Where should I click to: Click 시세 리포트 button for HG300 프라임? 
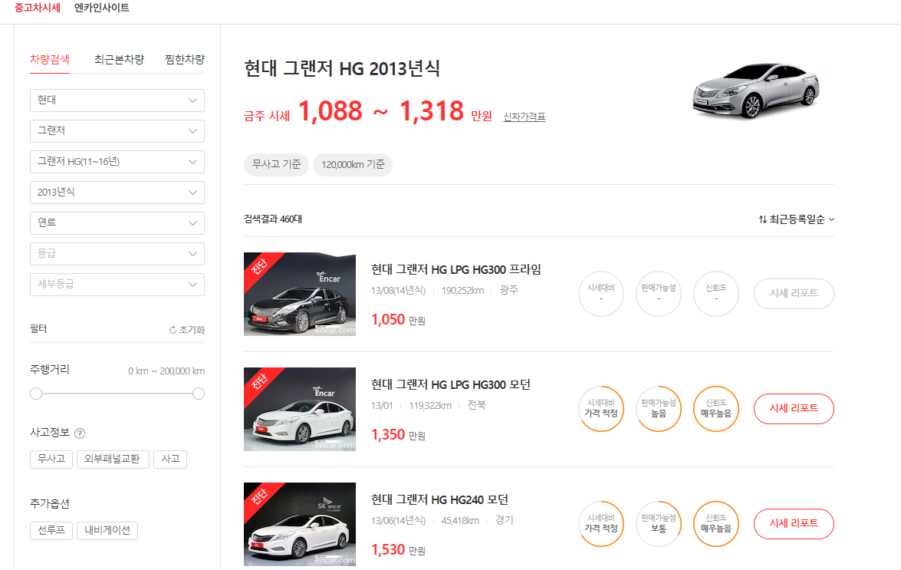tap(794, 294)
